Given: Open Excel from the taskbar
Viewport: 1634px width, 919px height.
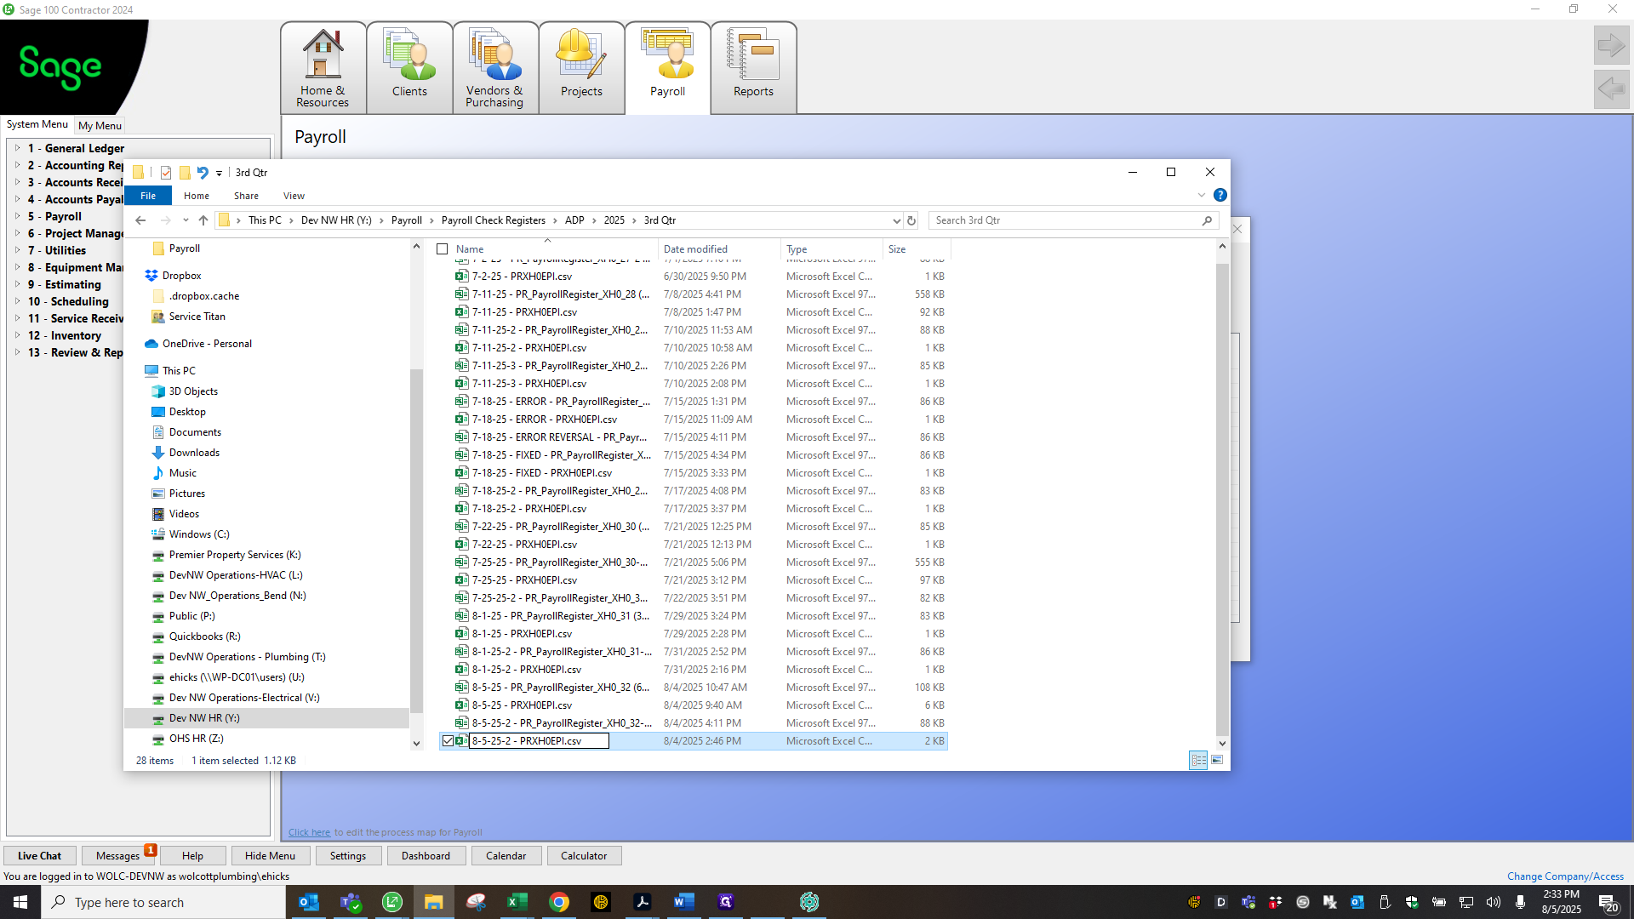Looking at the screenshot, I should [x=517, y=902].
